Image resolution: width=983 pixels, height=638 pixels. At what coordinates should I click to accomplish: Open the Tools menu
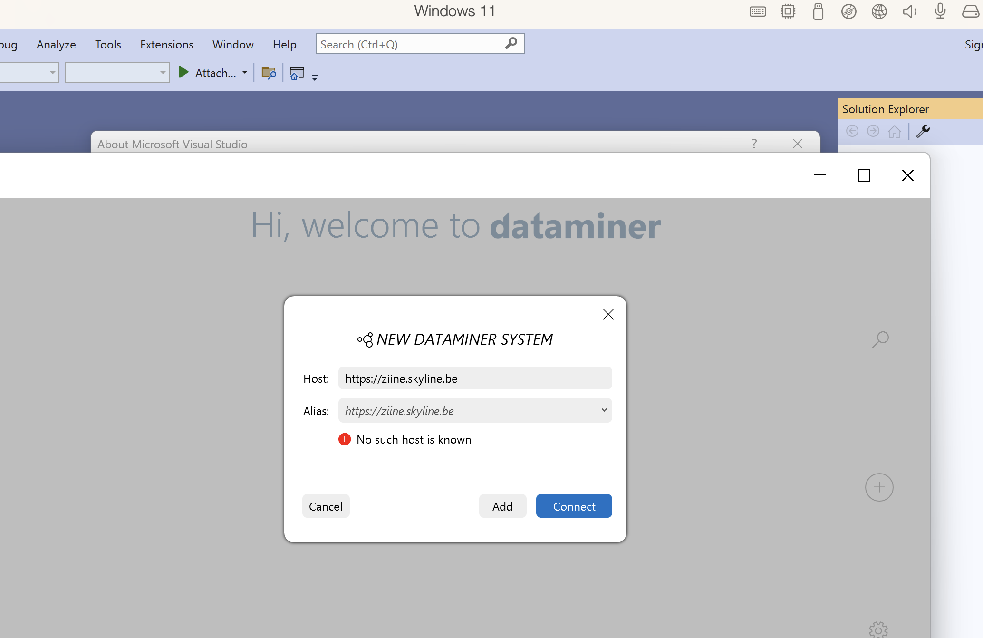[x=108, y=44]
